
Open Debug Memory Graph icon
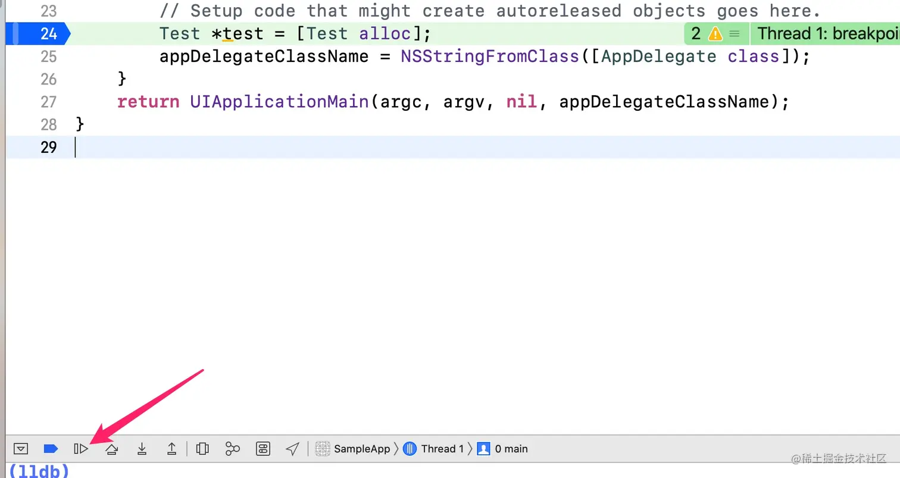(x=232, y=449)
